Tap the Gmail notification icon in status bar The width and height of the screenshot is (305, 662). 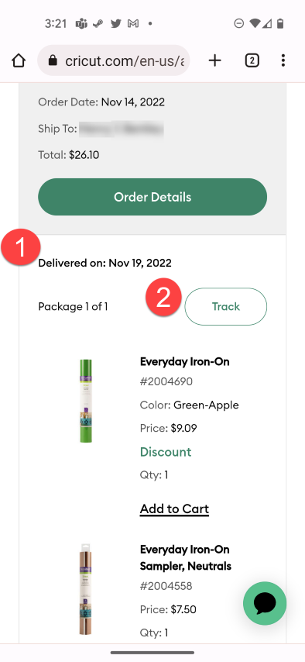click(133, 23)
